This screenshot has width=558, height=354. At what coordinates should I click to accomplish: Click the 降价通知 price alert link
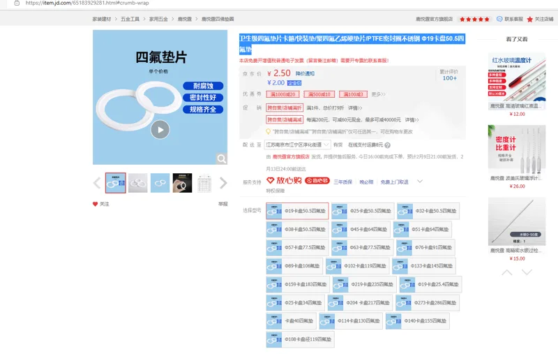(x=305, y=74)
